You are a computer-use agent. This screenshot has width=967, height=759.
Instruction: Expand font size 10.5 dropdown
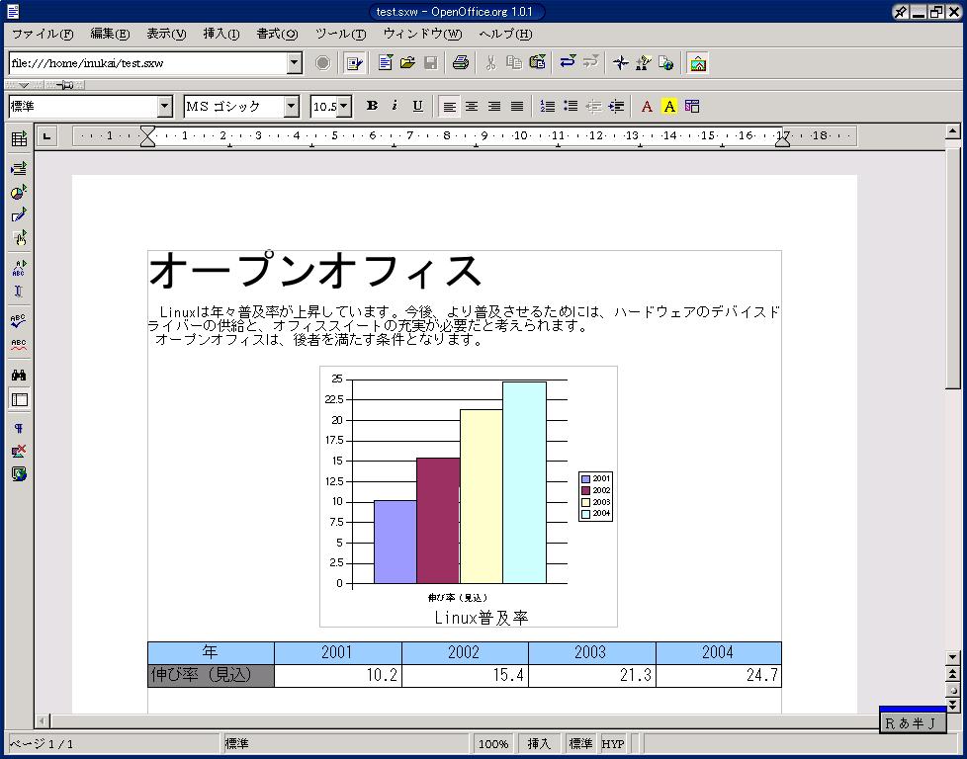(345, 106)
